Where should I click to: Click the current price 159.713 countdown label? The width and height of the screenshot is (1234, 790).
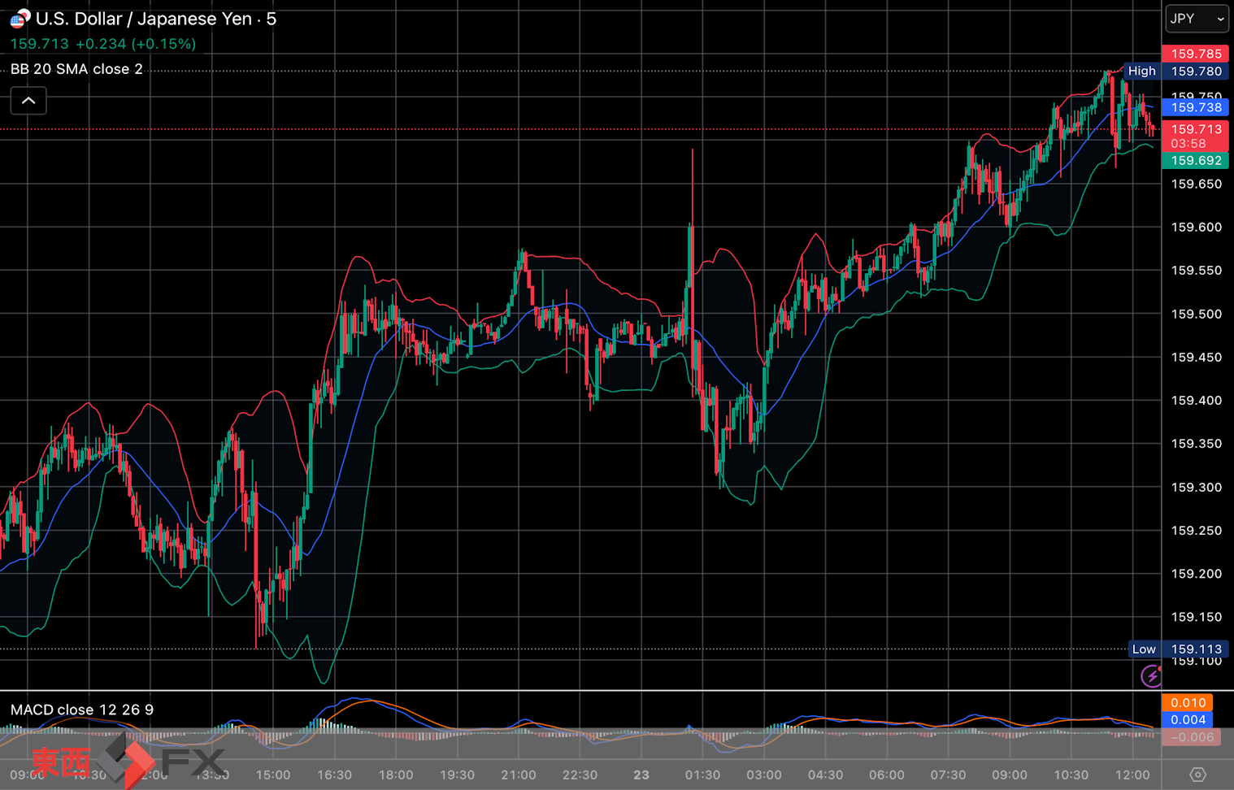coord(1195,136)
